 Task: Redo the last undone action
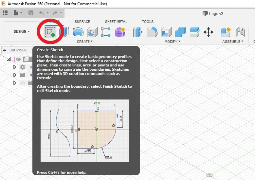click(55, 13)
